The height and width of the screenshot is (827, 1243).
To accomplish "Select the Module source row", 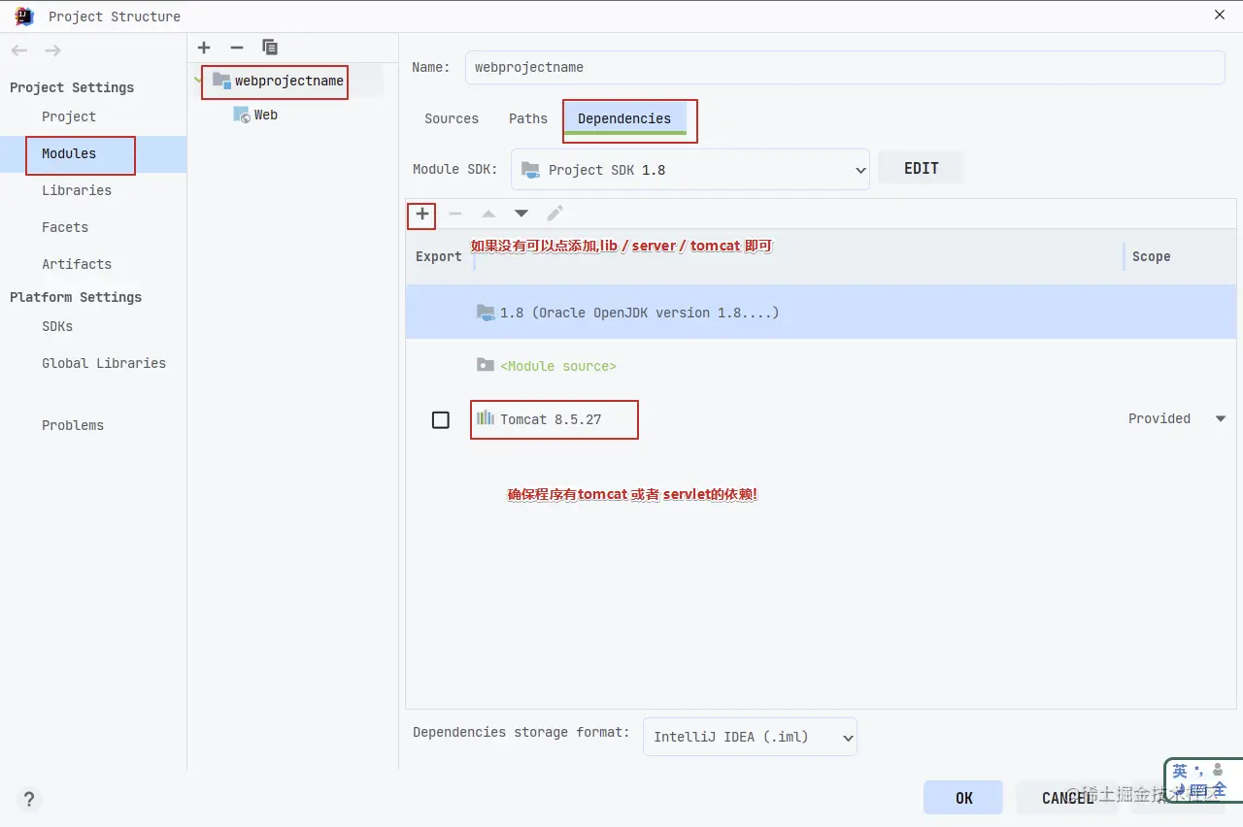I will (x=821, y=366).
